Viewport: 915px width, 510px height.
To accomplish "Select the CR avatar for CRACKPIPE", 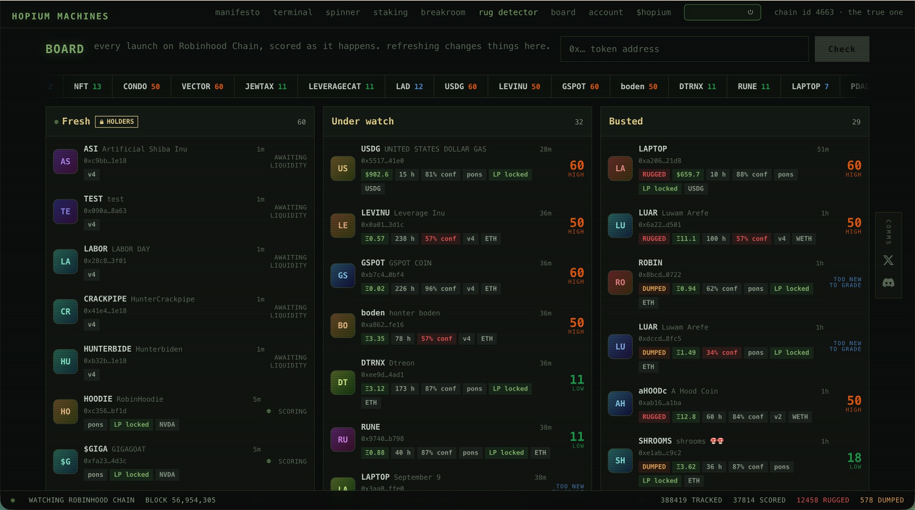I will 65,311.
